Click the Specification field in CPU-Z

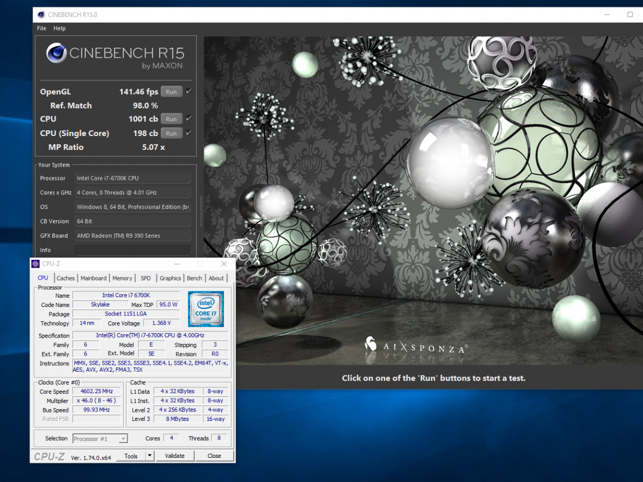point(150,335)
